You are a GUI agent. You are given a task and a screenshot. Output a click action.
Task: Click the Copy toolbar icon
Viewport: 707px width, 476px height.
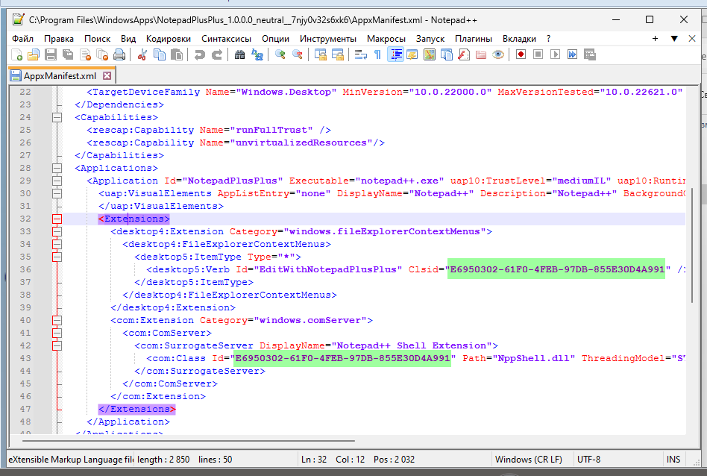tap(160, 55)
